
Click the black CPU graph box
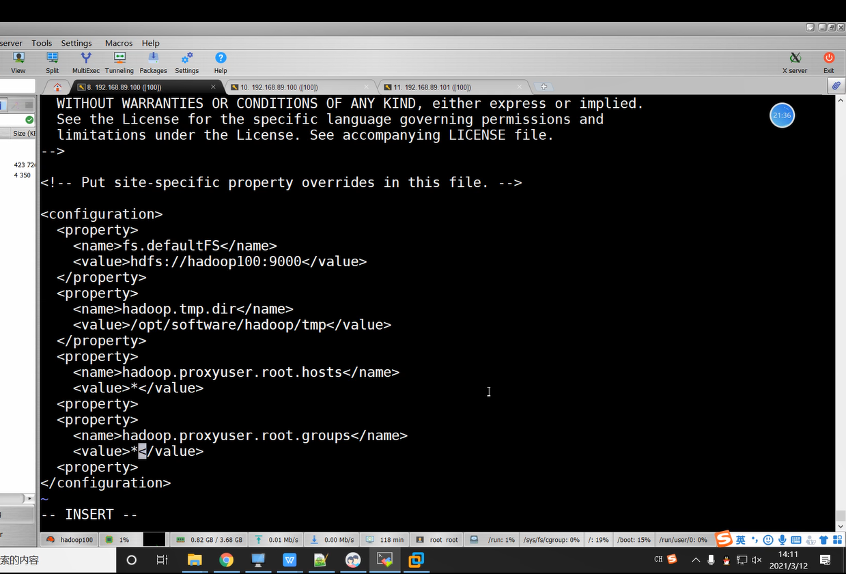coord(154,540)
